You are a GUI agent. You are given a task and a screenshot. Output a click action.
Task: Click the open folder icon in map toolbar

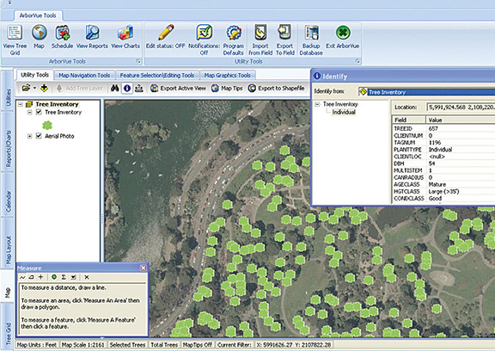[x=26, y=88]
